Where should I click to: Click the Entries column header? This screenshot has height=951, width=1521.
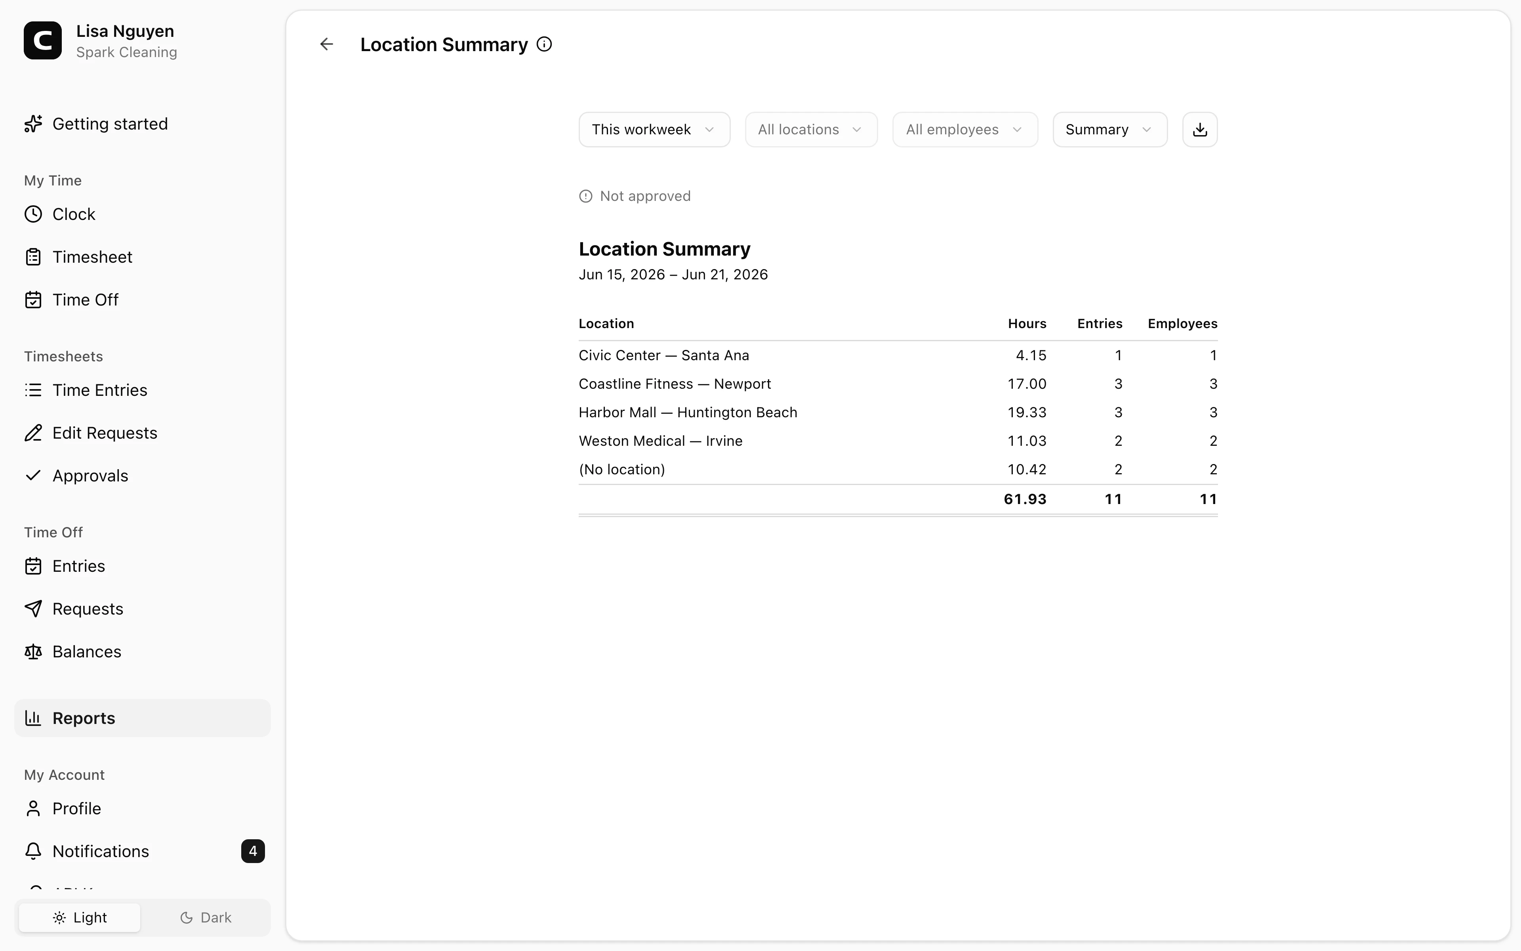[x=1099, y=323]
